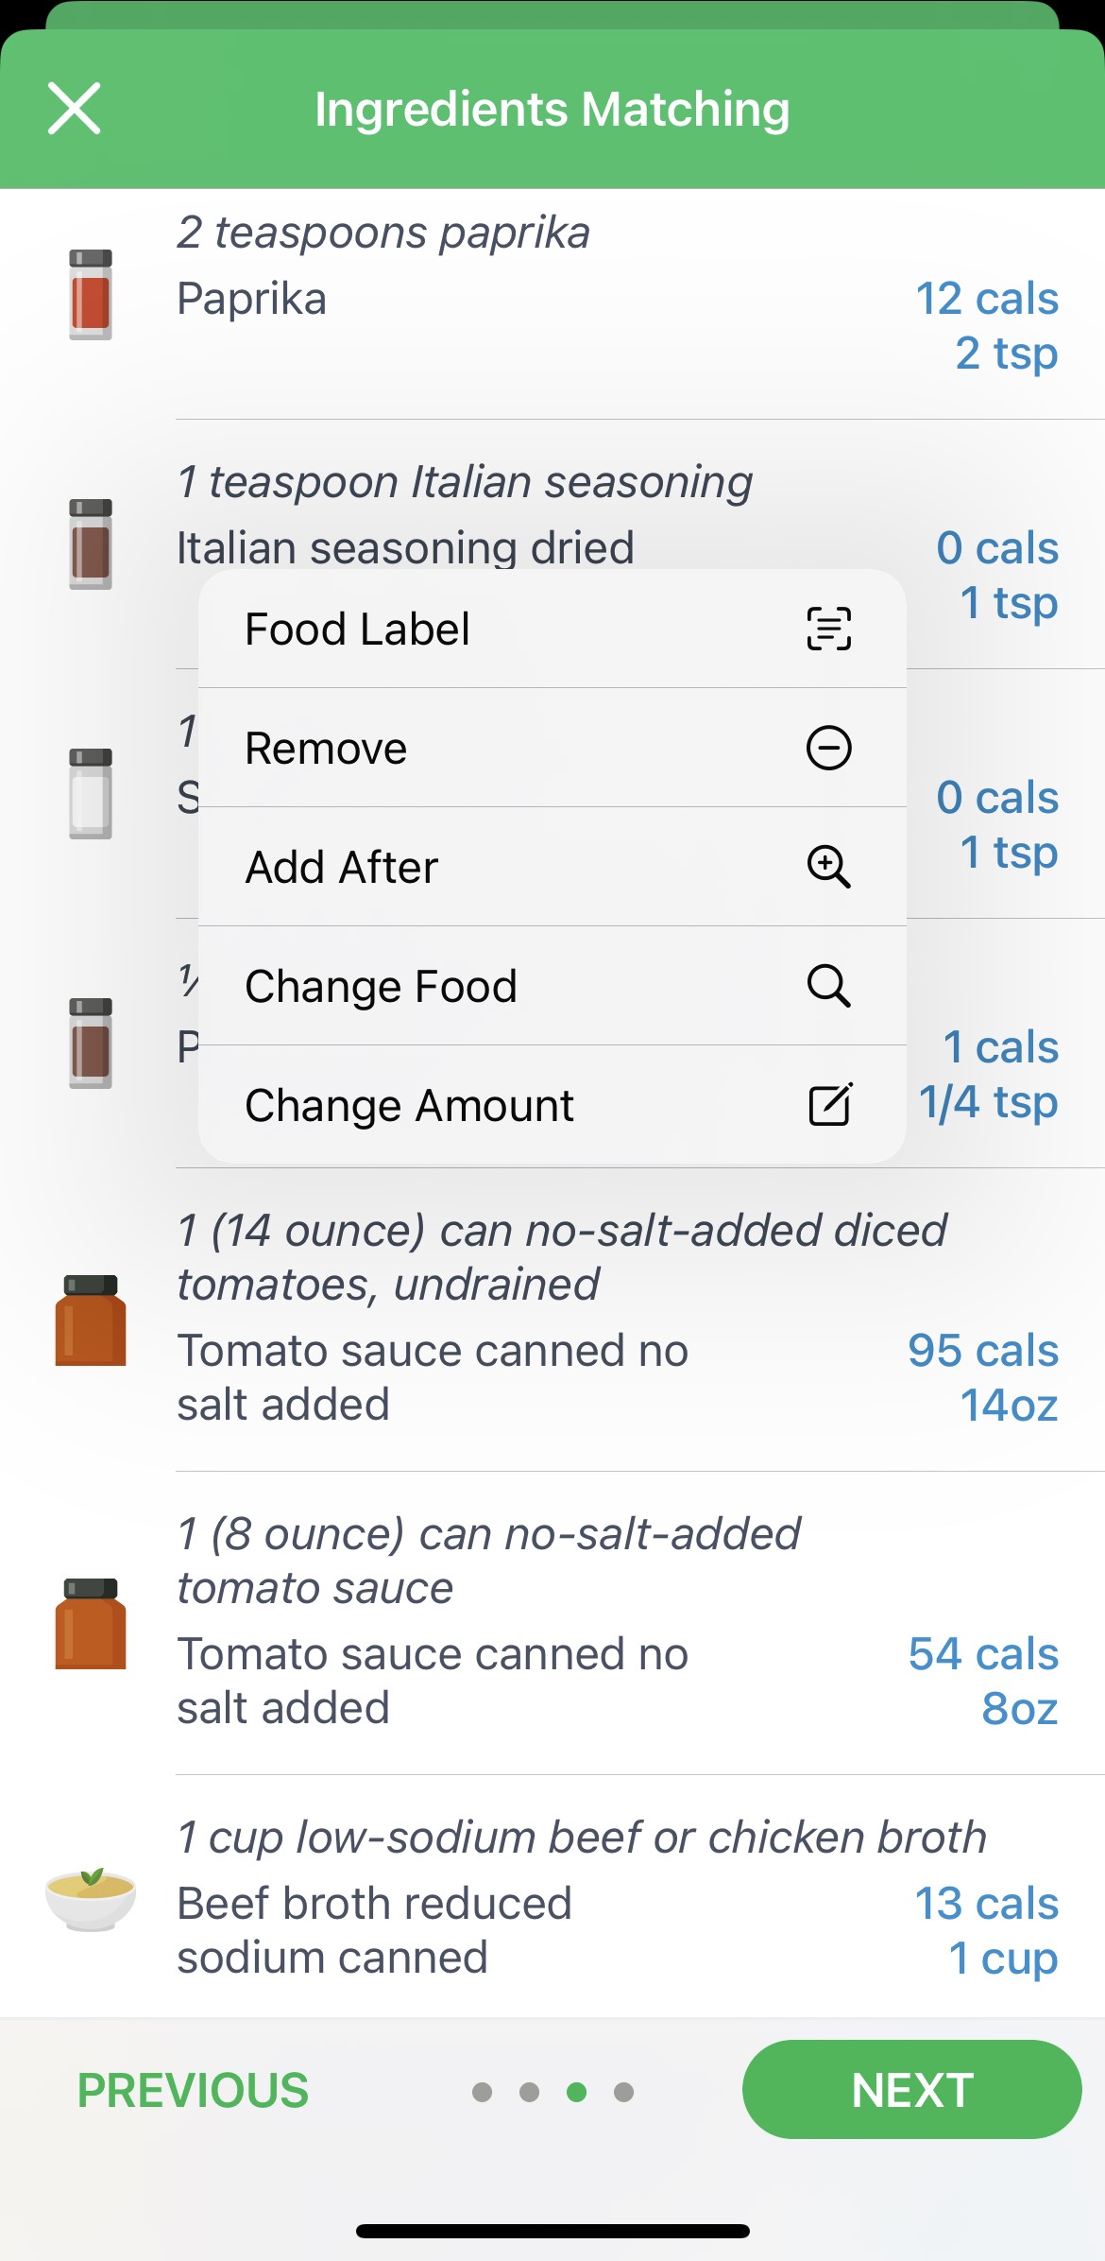
Task: Click the Change Food search icon
Action: pos(828,986)
